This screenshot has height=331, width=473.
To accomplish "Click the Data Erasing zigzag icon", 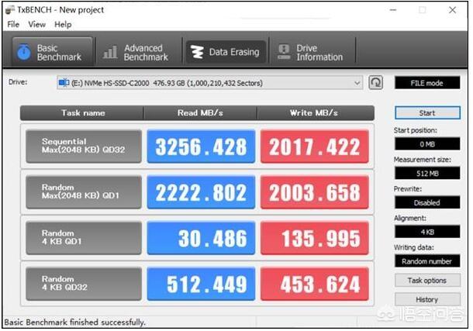I will pos(197,52).
